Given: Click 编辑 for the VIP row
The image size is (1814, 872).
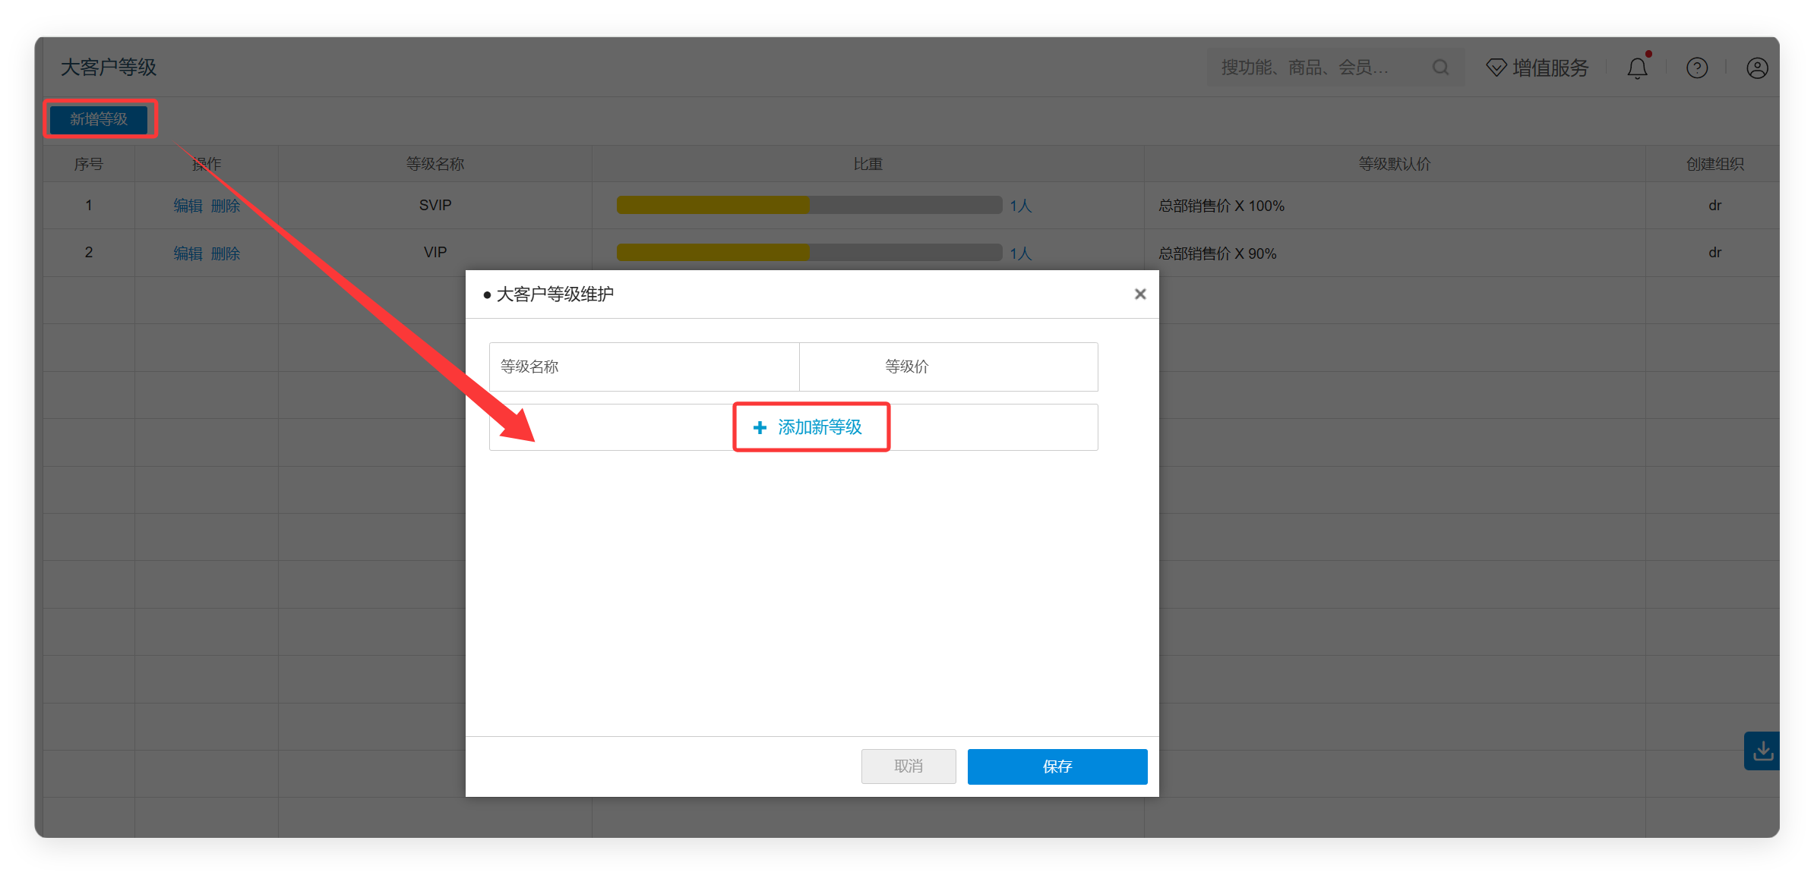Looking at the screenshot, I should tap(188, 253).
